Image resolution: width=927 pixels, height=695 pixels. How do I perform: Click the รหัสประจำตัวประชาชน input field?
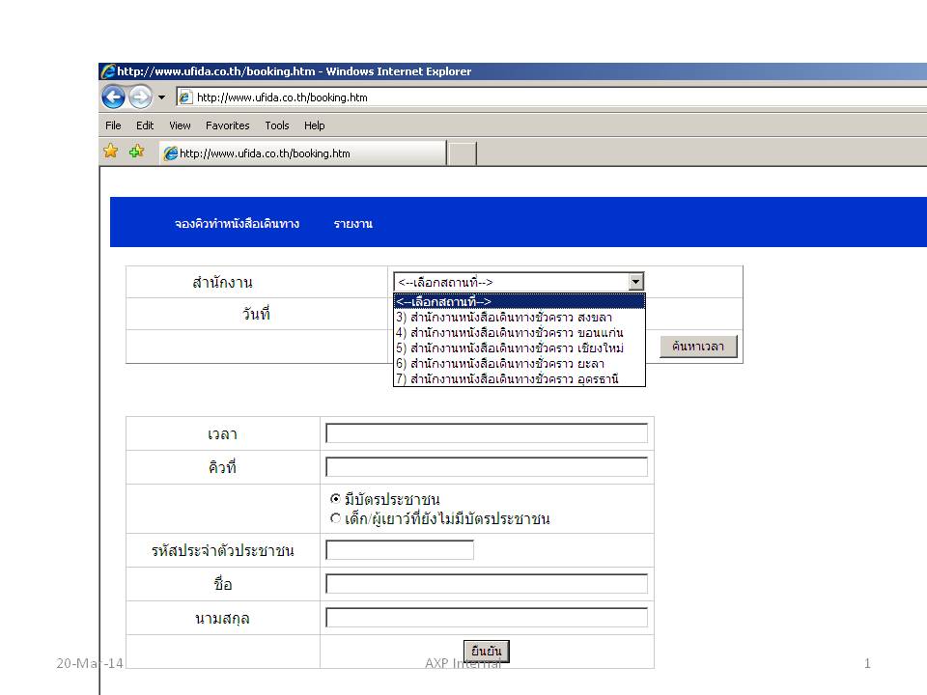pyautogui.click(x=400, y=549)
